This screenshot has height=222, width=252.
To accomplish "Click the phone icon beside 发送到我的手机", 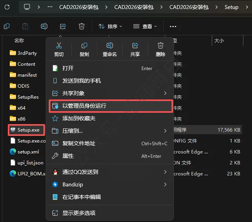I will pyautogui.click(x=55, y=81).
